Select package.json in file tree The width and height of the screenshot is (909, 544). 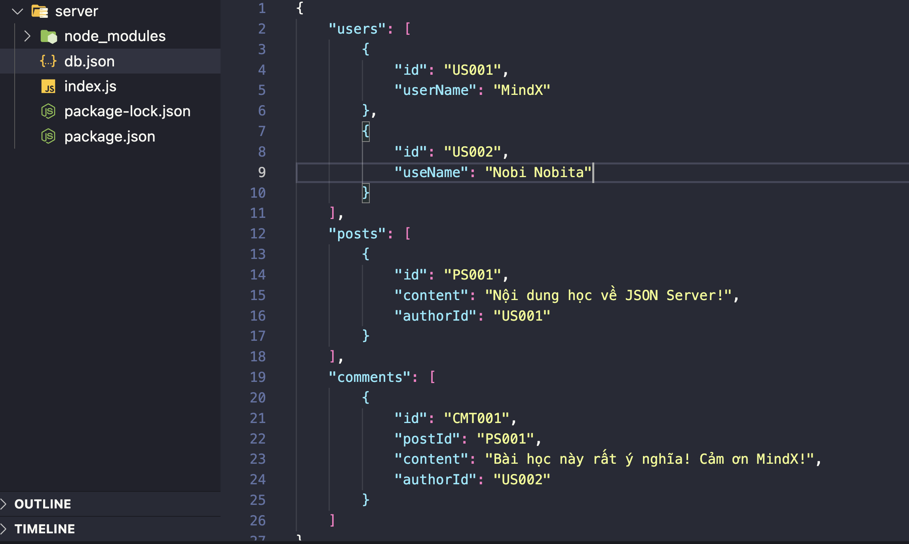click(x=110, y=136)
